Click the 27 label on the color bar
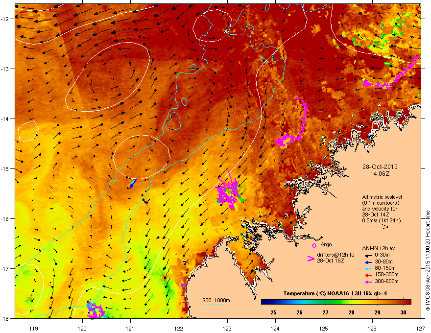Viewport: 431px width, 333px height. (x=325, y=312)
